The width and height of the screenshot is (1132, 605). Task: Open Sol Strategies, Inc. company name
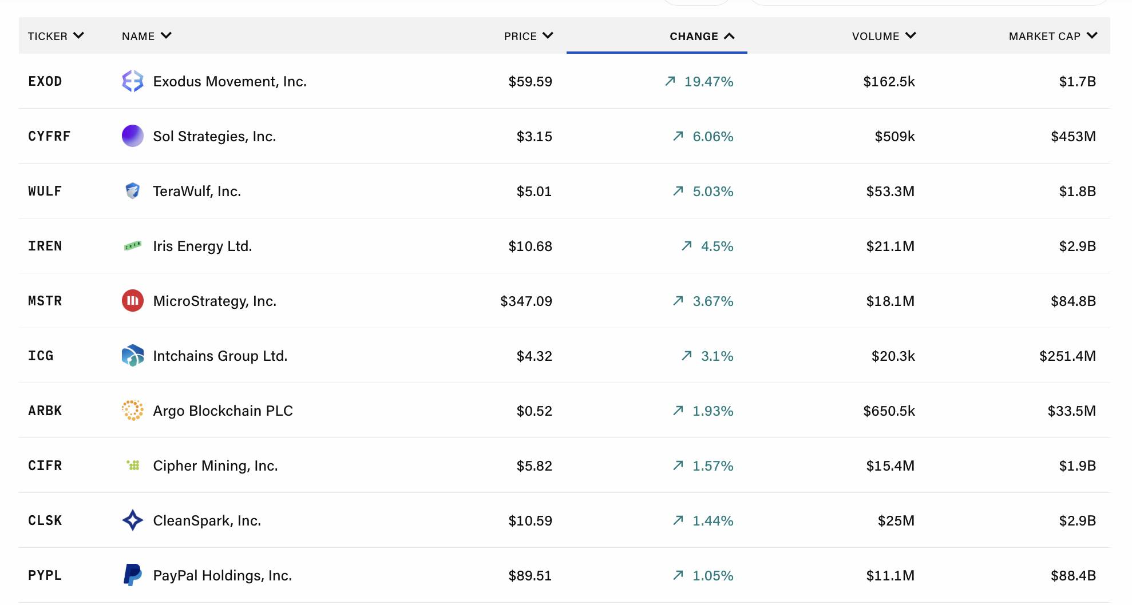click(215, 137)
